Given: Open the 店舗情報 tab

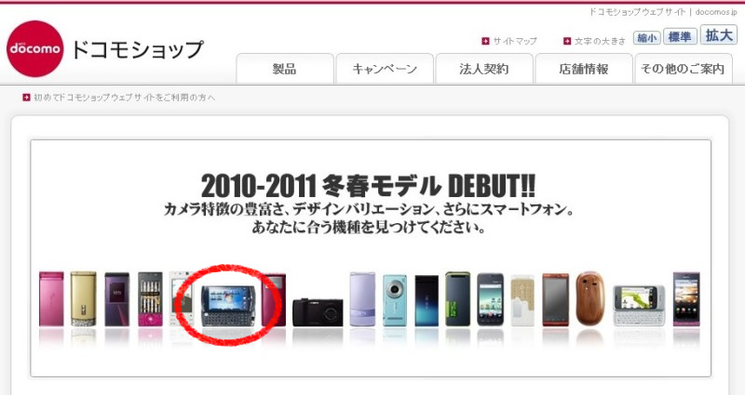Looking at the screenshot, I should (584, 69).
